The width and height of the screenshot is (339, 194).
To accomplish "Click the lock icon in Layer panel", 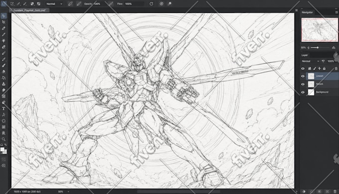I will pyautogui.click(x=324, y=68).
